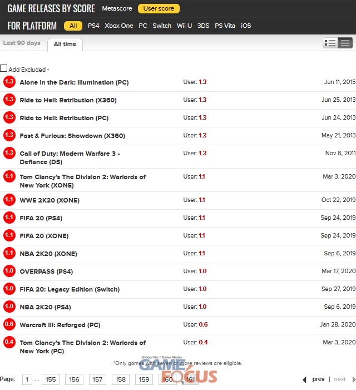Open NBA 2K20 (XONE) page
Image resolution: width=356 pixels, height=390 pixels.
click(x=48, y=254)
